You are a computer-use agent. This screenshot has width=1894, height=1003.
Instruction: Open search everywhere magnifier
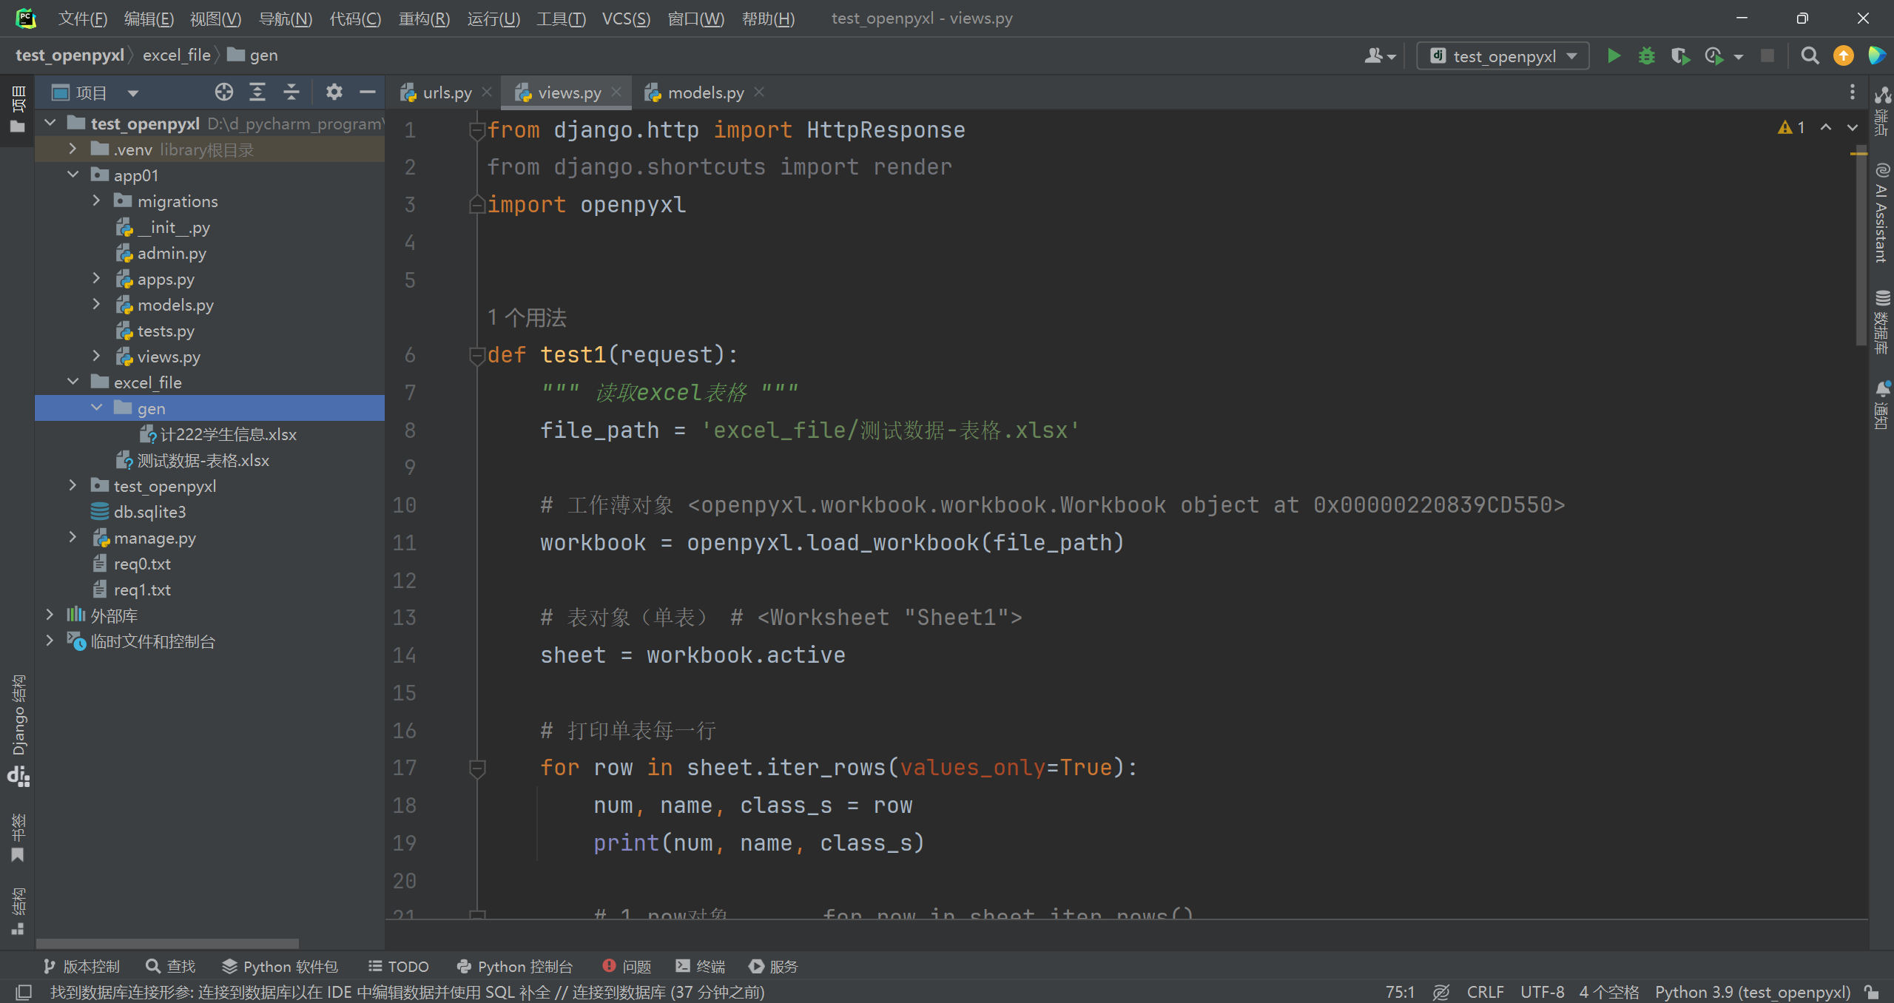click(x=1810, y=56)
